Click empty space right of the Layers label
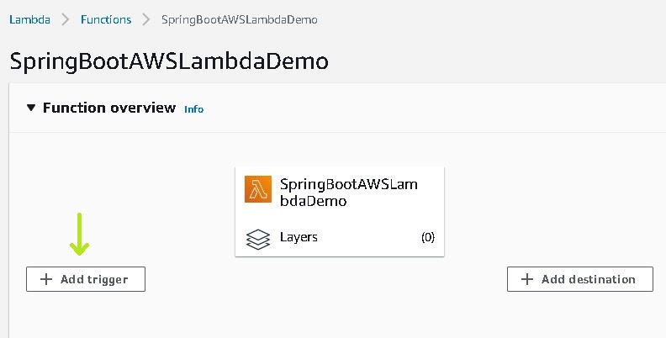Viewport: 666px width, 338px height. tap(368, 237)
